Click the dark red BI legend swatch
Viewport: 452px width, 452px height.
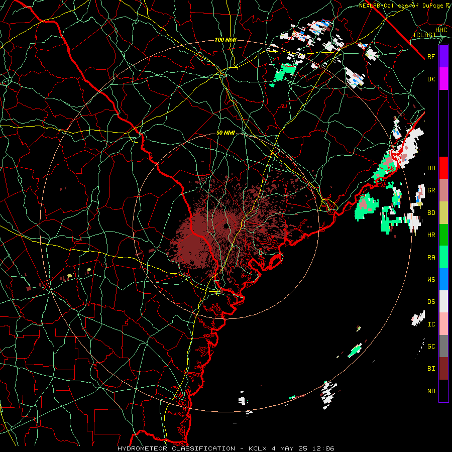(443, 369)
